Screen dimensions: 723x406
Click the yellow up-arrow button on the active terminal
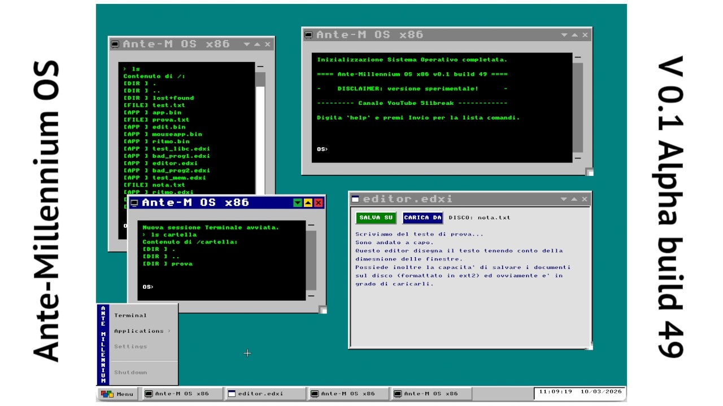(308, 203)
